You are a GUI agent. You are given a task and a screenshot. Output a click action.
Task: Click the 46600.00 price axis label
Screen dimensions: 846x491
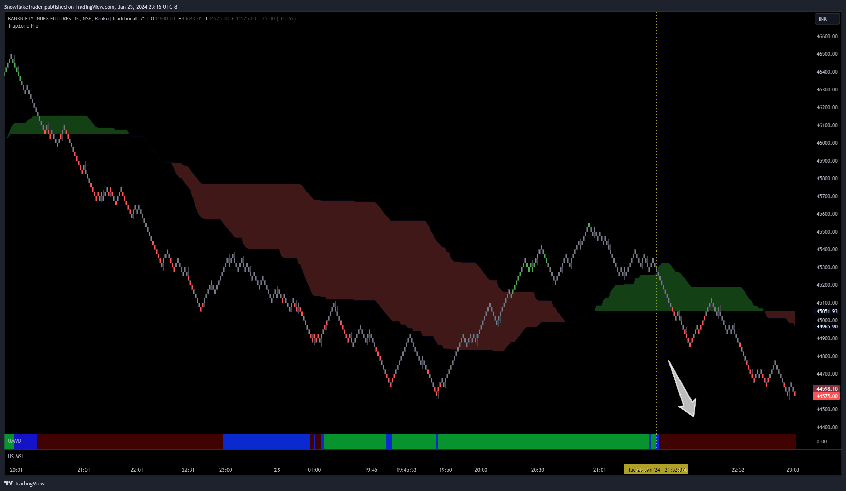(x=827, y=37)
